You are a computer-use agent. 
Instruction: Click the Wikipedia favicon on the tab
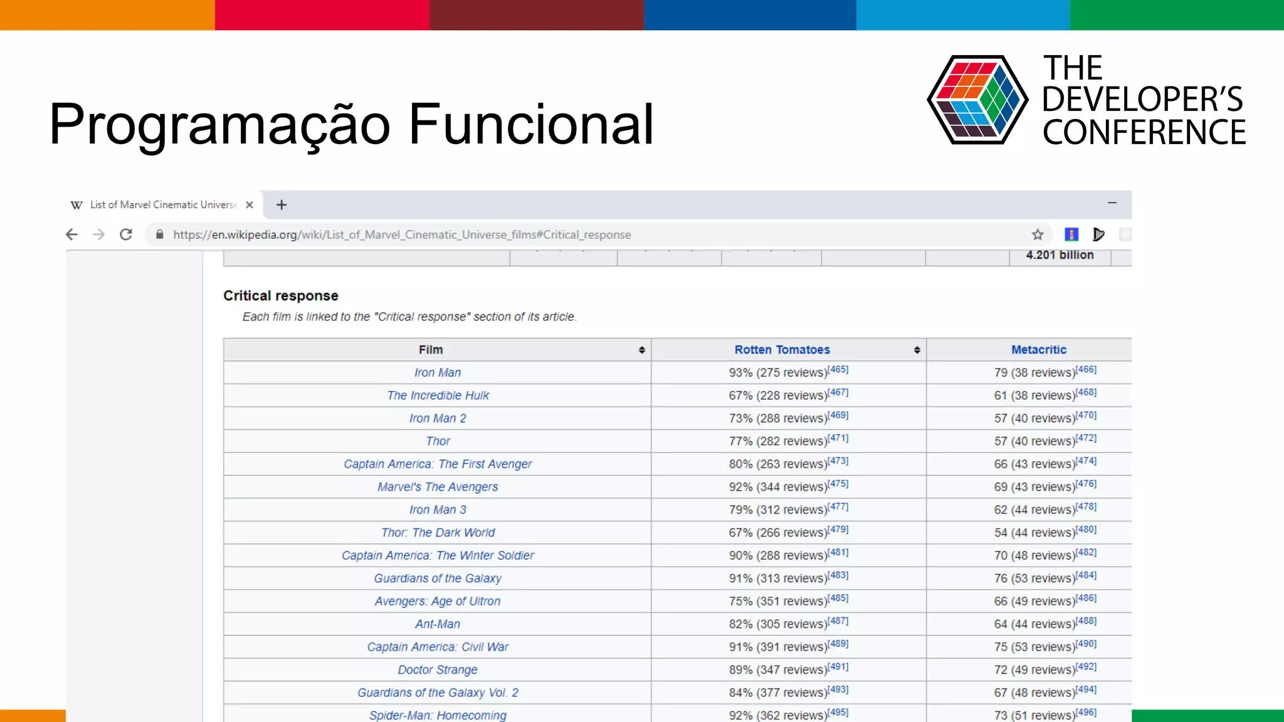[x=76, y=205]
